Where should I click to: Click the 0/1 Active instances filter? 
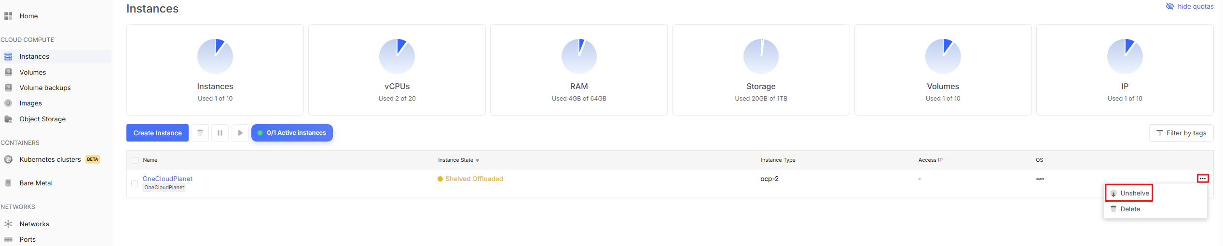click(x=292, y=133)
